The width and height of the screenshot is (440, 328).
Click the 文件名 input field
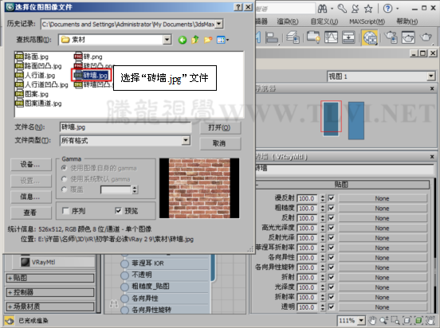tap(125, 127)
